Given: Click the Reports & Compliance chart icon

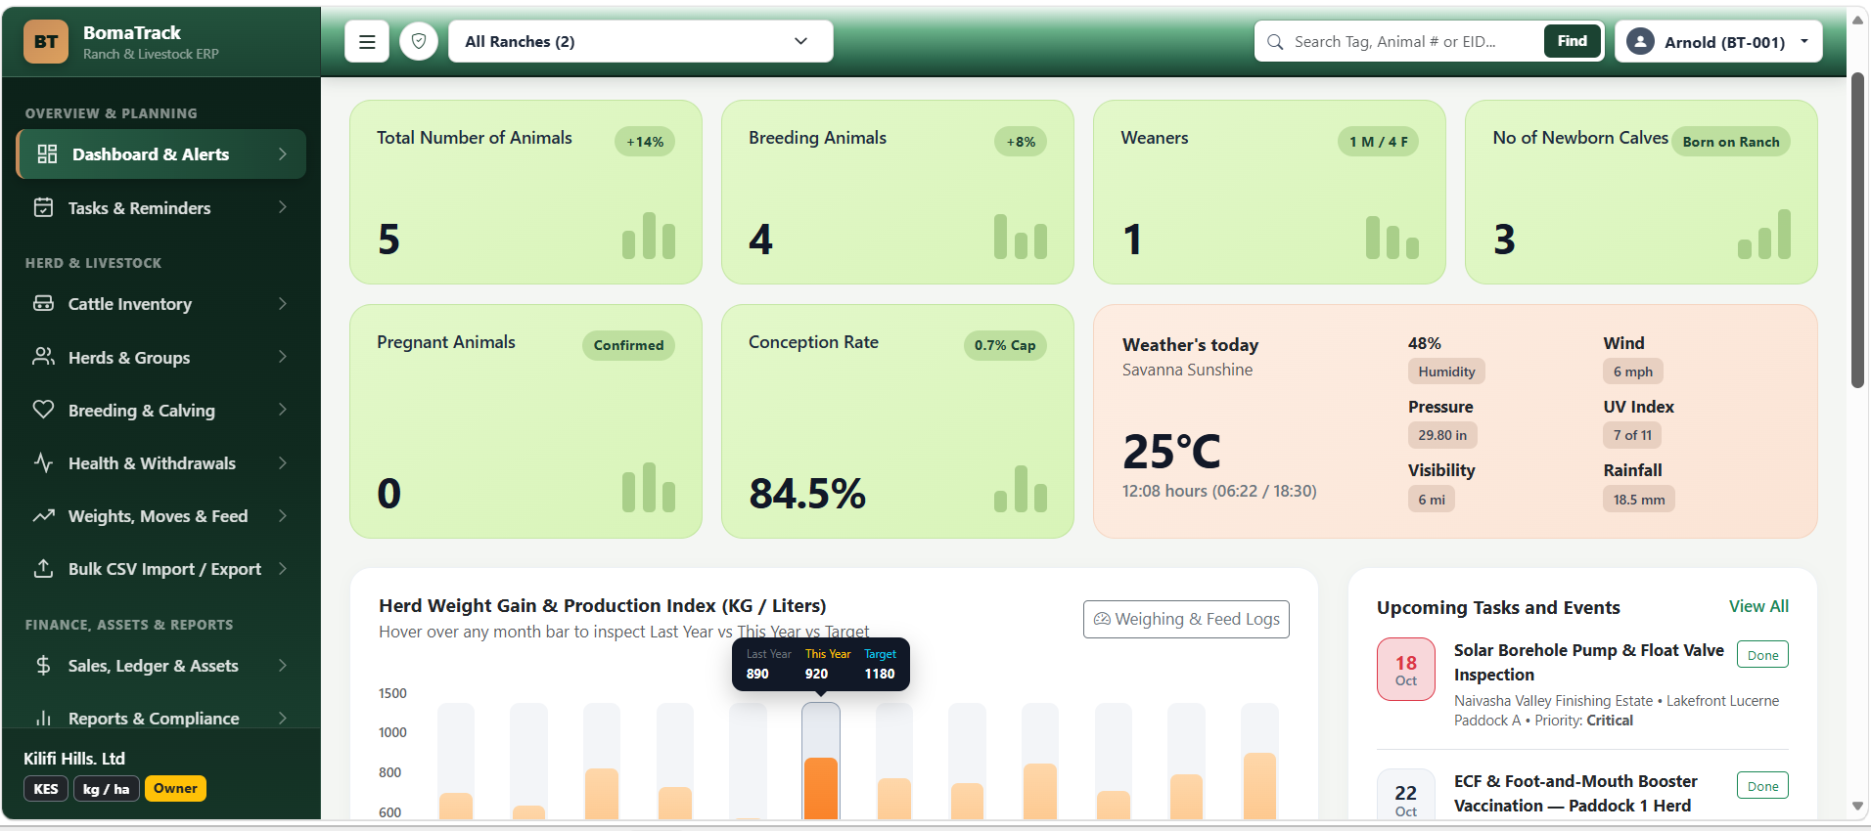Looking at the screenshot, I should [x=43, y=718].
